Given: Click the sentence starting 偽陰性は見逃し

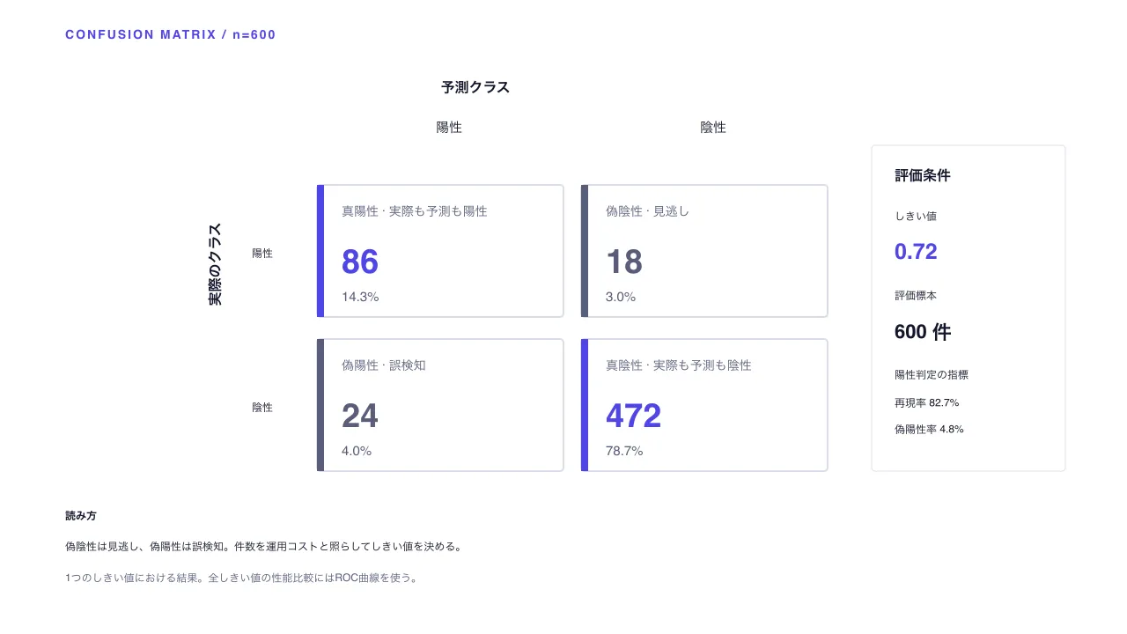Looking at the screenshot, I should (264, 546).
